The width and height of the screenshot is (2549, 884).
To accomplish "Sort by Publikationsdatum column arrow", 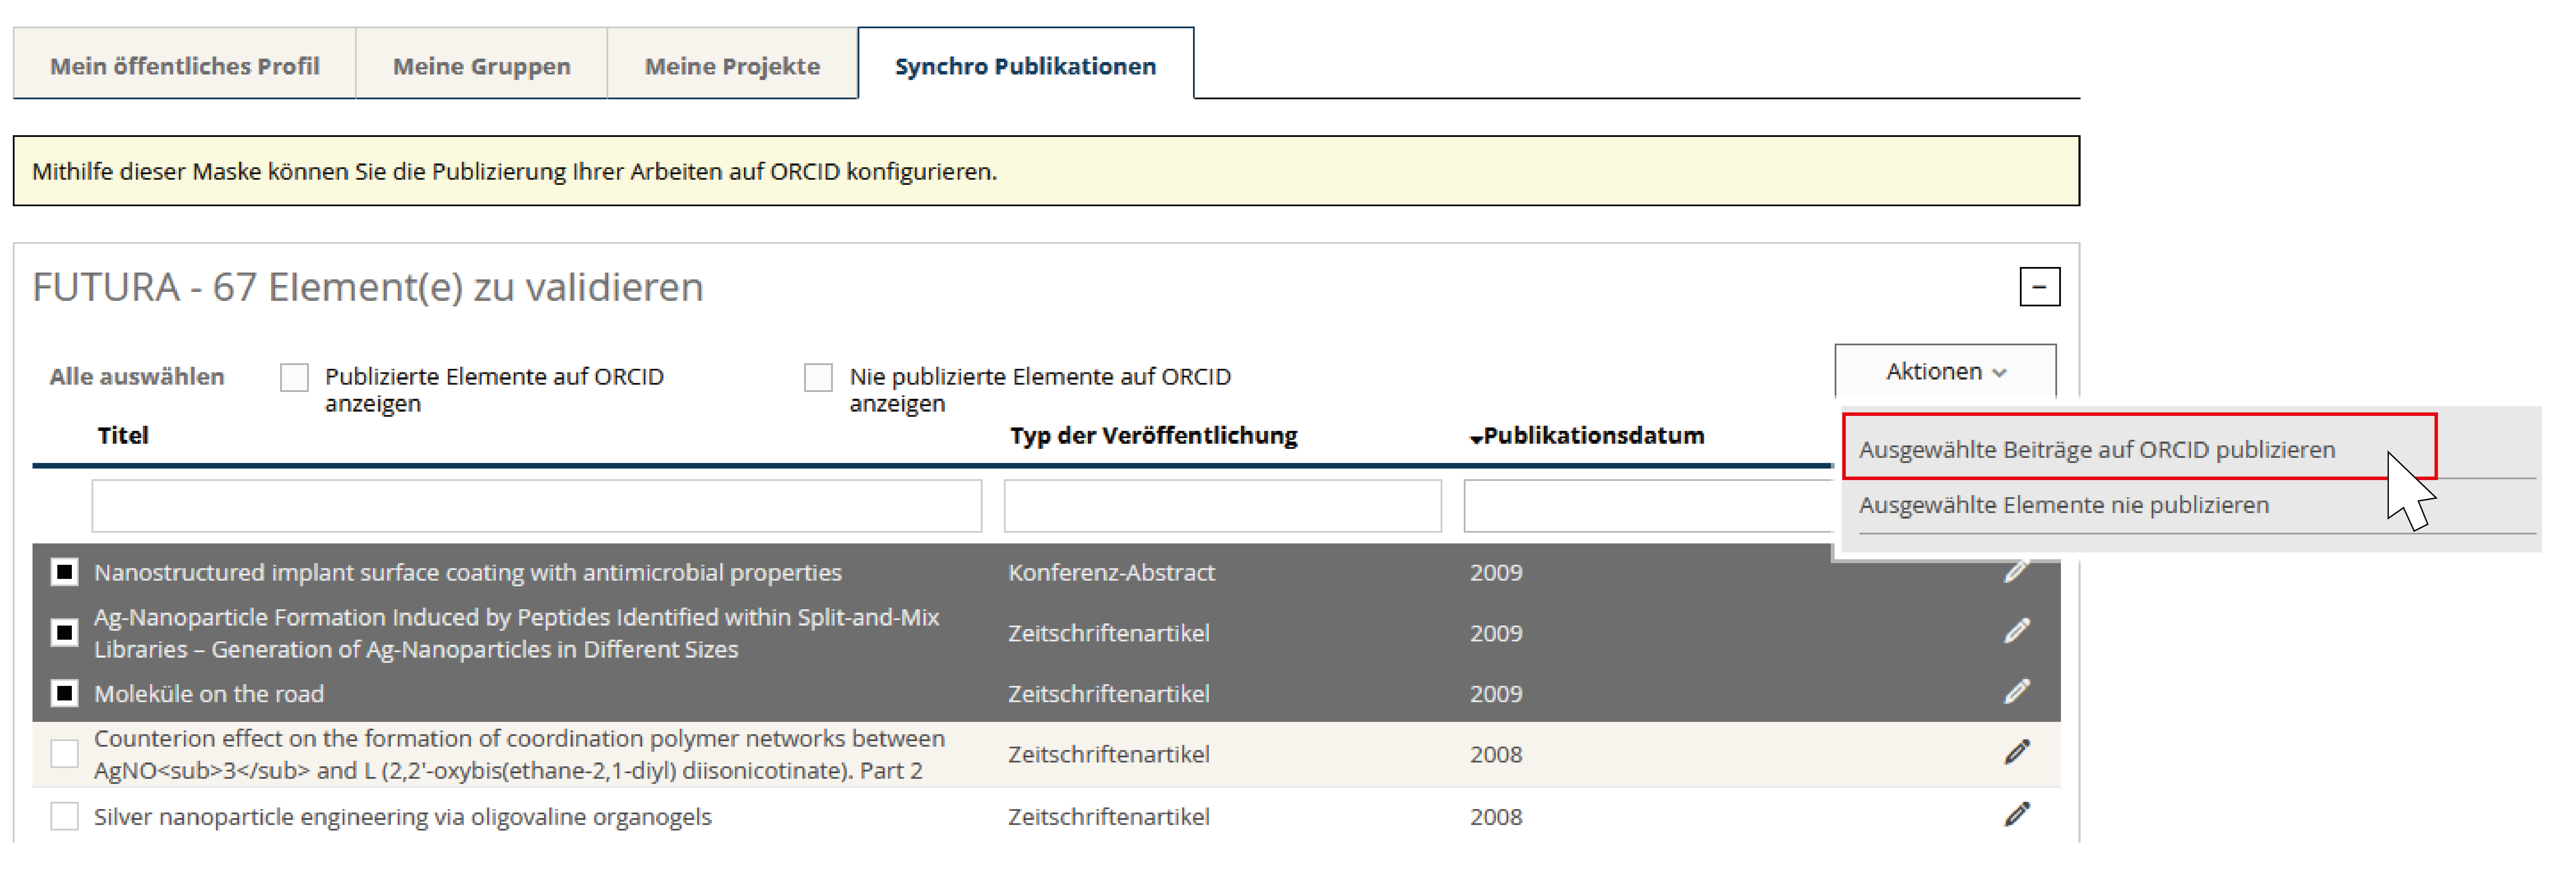I will pos(1475,439).
